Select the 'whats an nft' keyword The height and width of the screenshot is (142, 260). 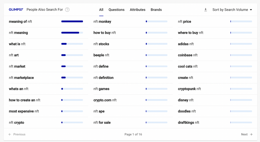[x=19, y=89]
